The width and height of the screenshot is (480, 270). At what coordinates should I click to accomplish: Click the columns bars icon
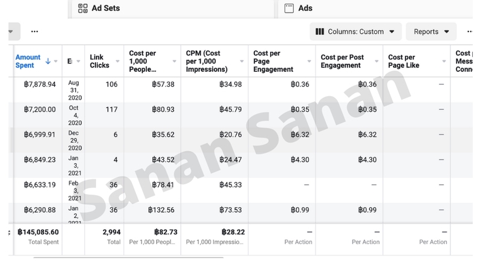click(319, 31)
